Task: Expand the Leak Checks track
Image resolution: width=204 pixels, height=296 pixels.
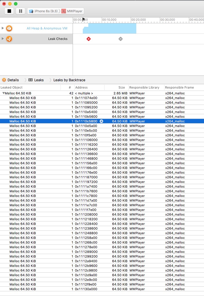Action: point(3,38)
